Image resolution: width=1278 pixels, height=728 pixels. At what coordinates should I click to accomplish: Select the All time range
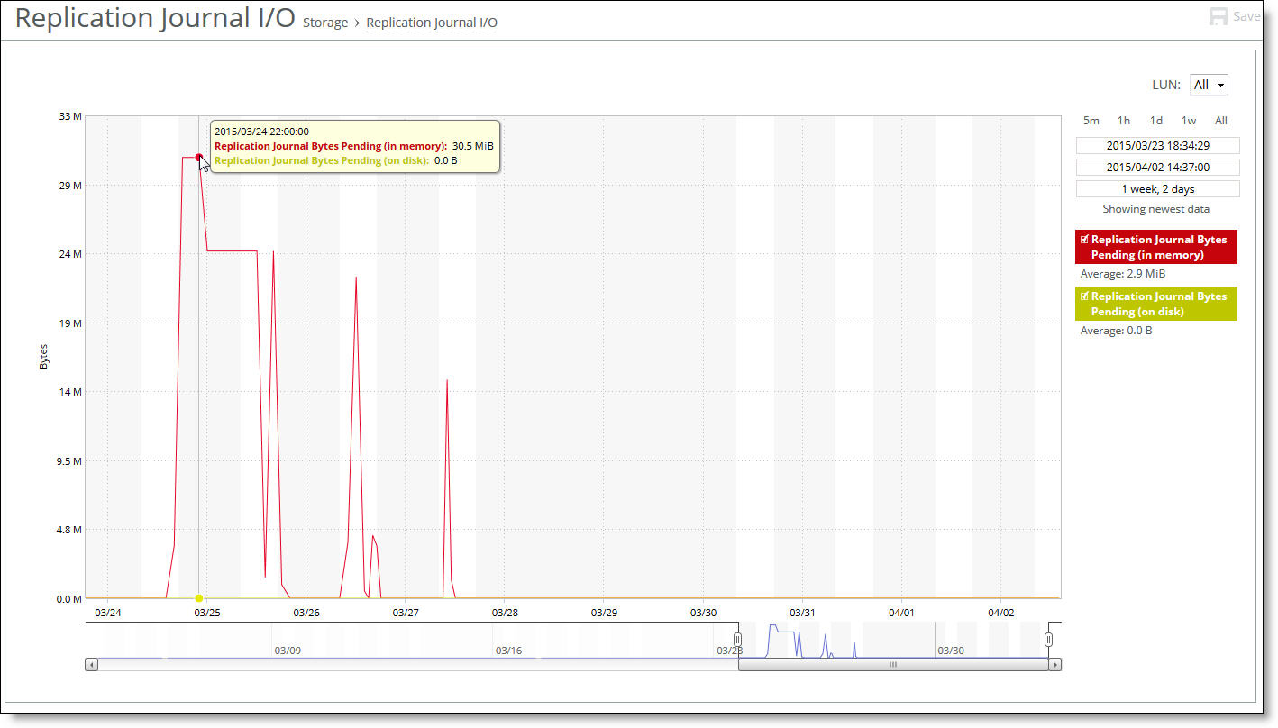tap(1220, 120)
